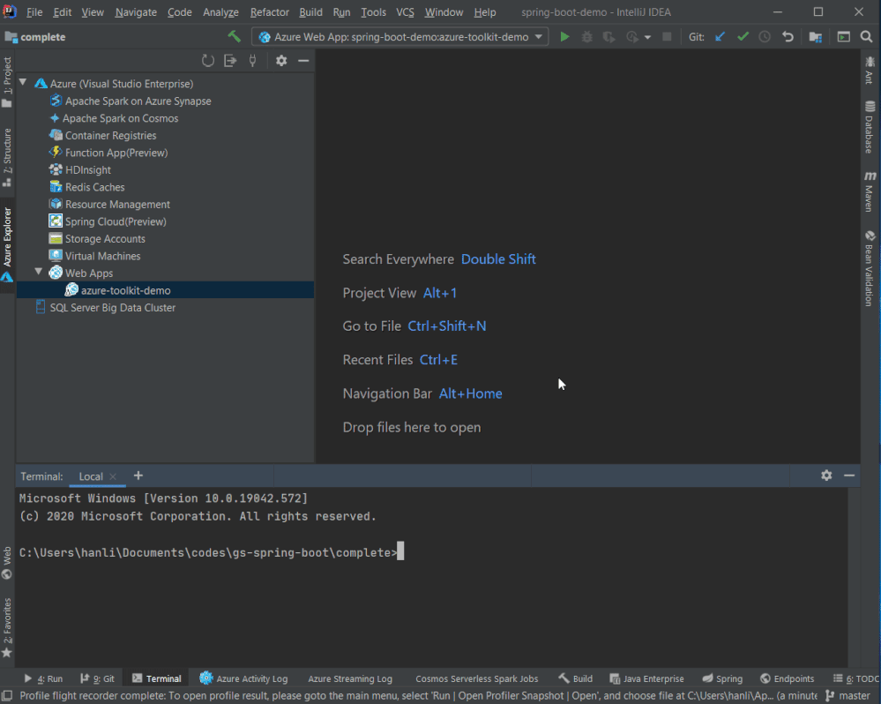
Task: Run the Azure Web App configuration
Action: [x=564, y=36]
